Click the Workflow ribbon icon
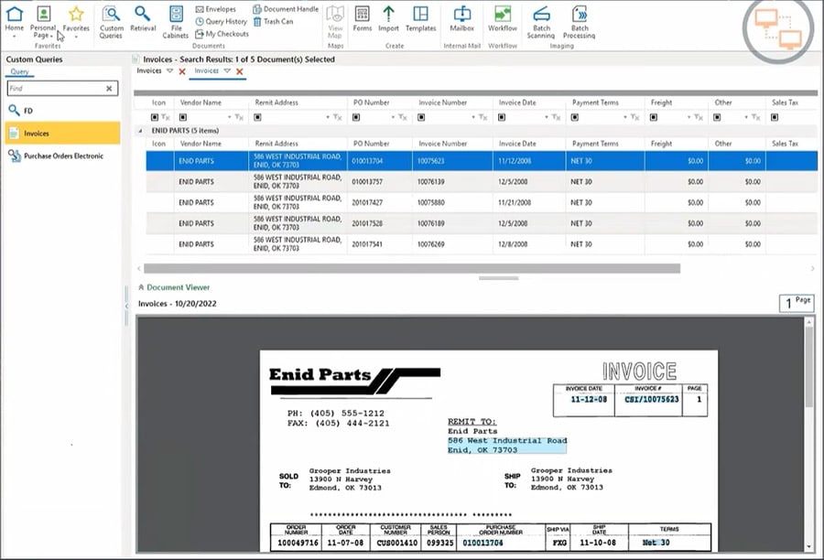 pyautogui.click(x=502, y=18)
